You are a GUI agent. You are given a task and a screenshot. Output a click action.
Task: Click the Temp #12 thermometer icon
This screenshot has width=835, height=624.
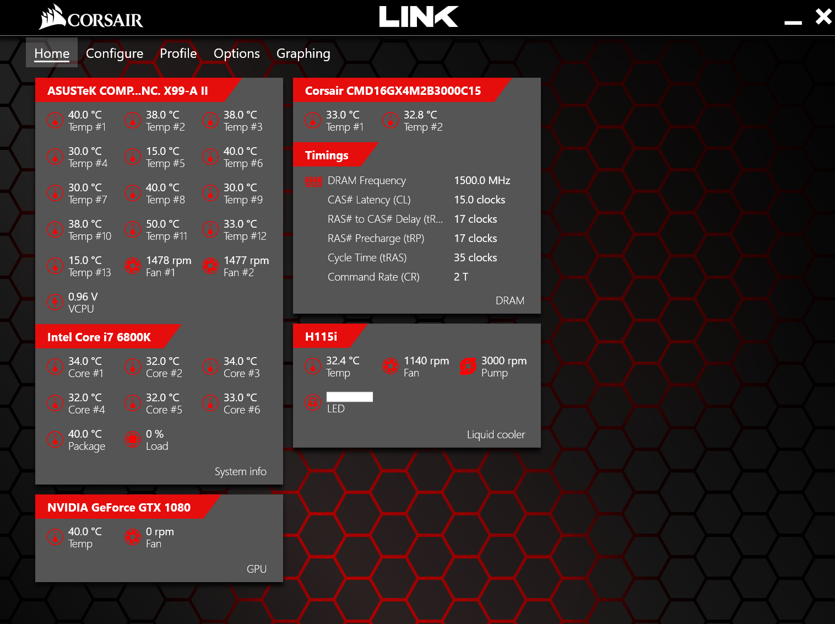(x=210, y=230)
